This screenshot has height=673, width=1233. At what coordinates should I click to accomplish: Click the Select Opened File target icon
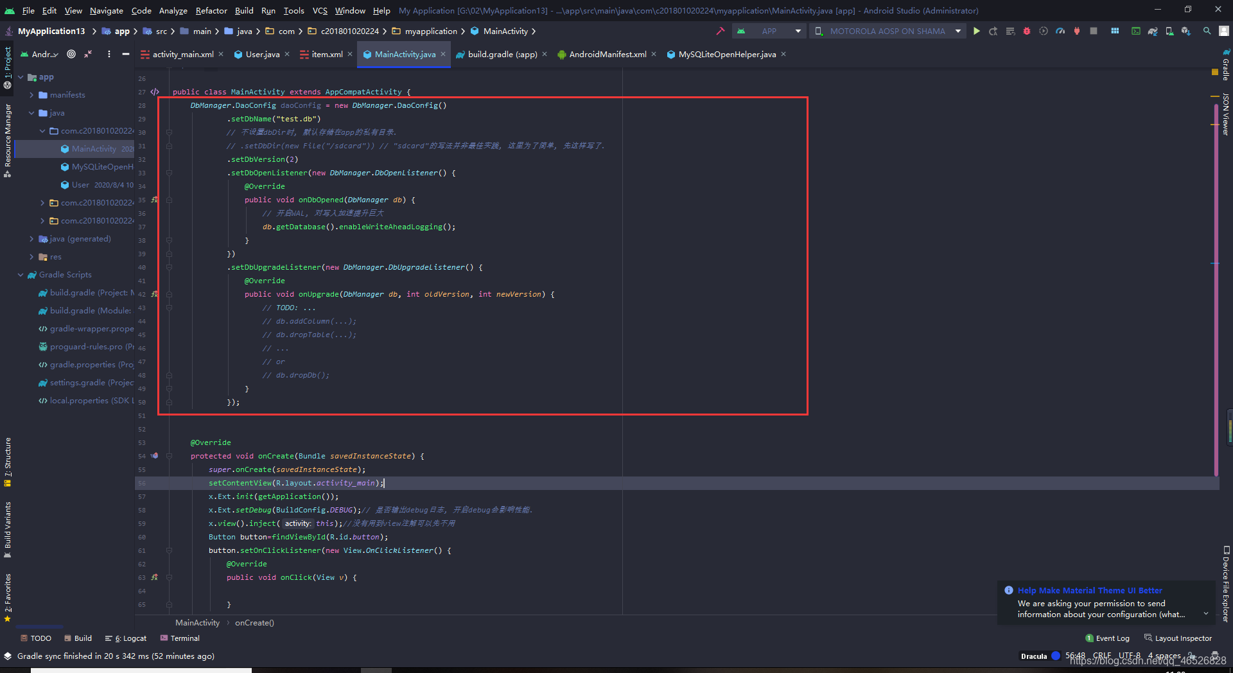tap(71, 54)
